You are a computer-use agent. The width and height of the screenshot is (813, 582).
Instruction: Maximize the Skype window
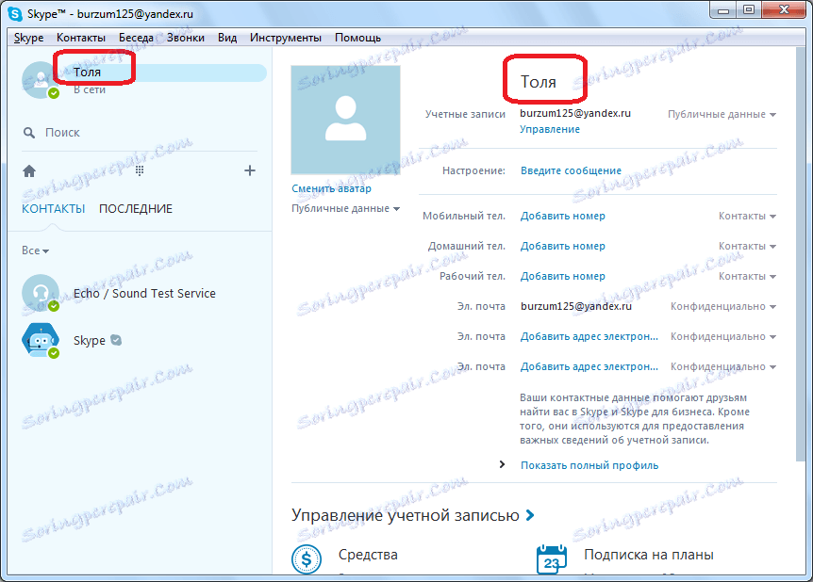click(749, 10)
